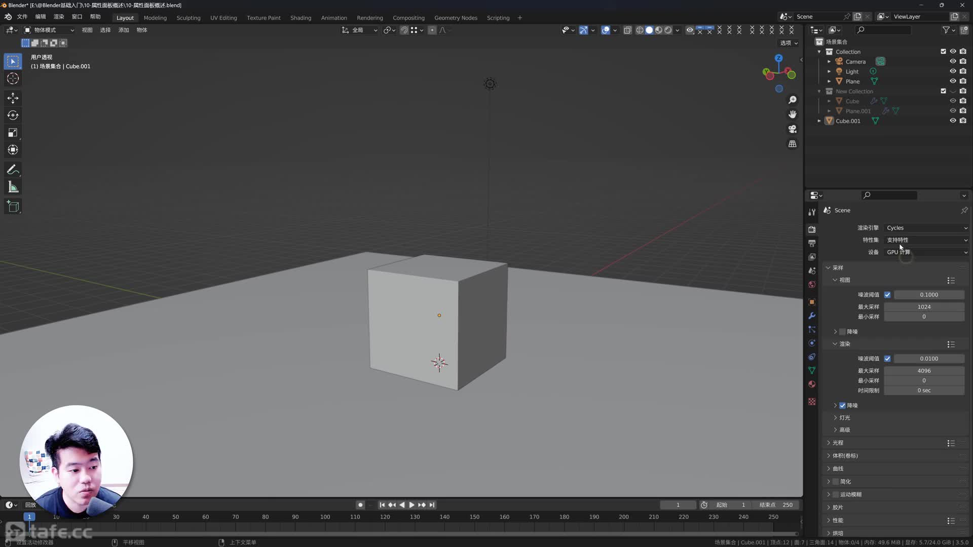The height and width of the screenshot is (547, 973).
Task: Uncheck the viewport noise threshold checkbox
Action: click(x=887, y=294)
